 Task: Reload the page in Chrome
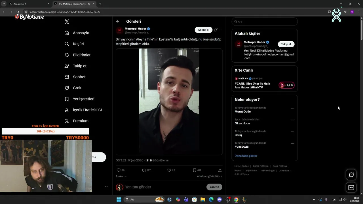(18, 12)
